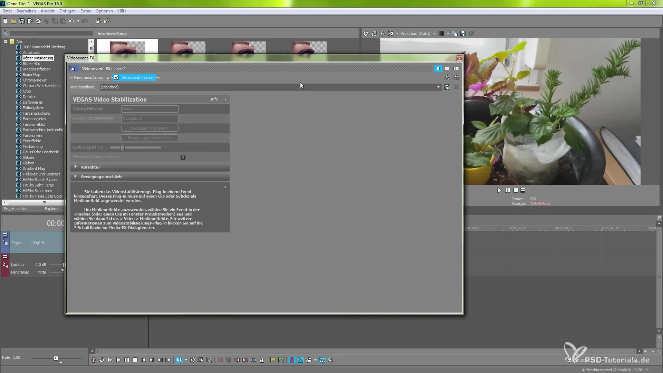Open preview properties gear in the preview window
Screen dimensions: 663x373
[366, 34]
